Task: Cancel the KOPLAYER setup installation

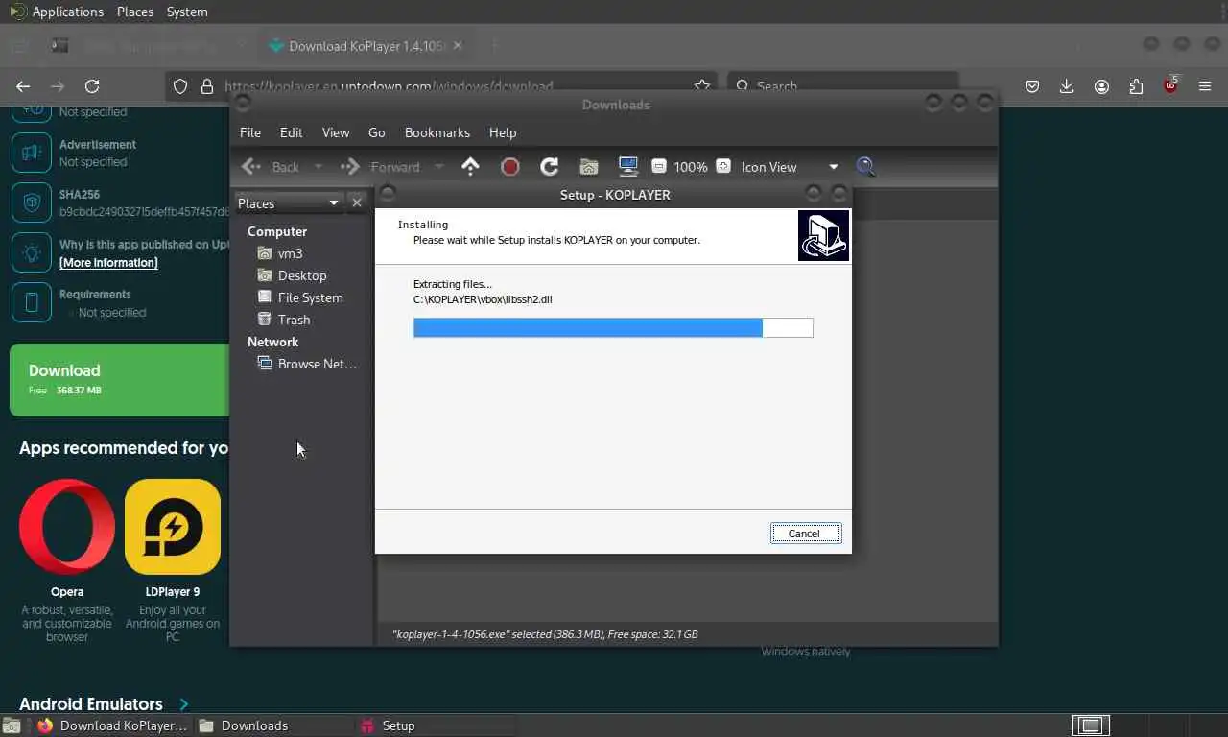Action: [806, 534]
